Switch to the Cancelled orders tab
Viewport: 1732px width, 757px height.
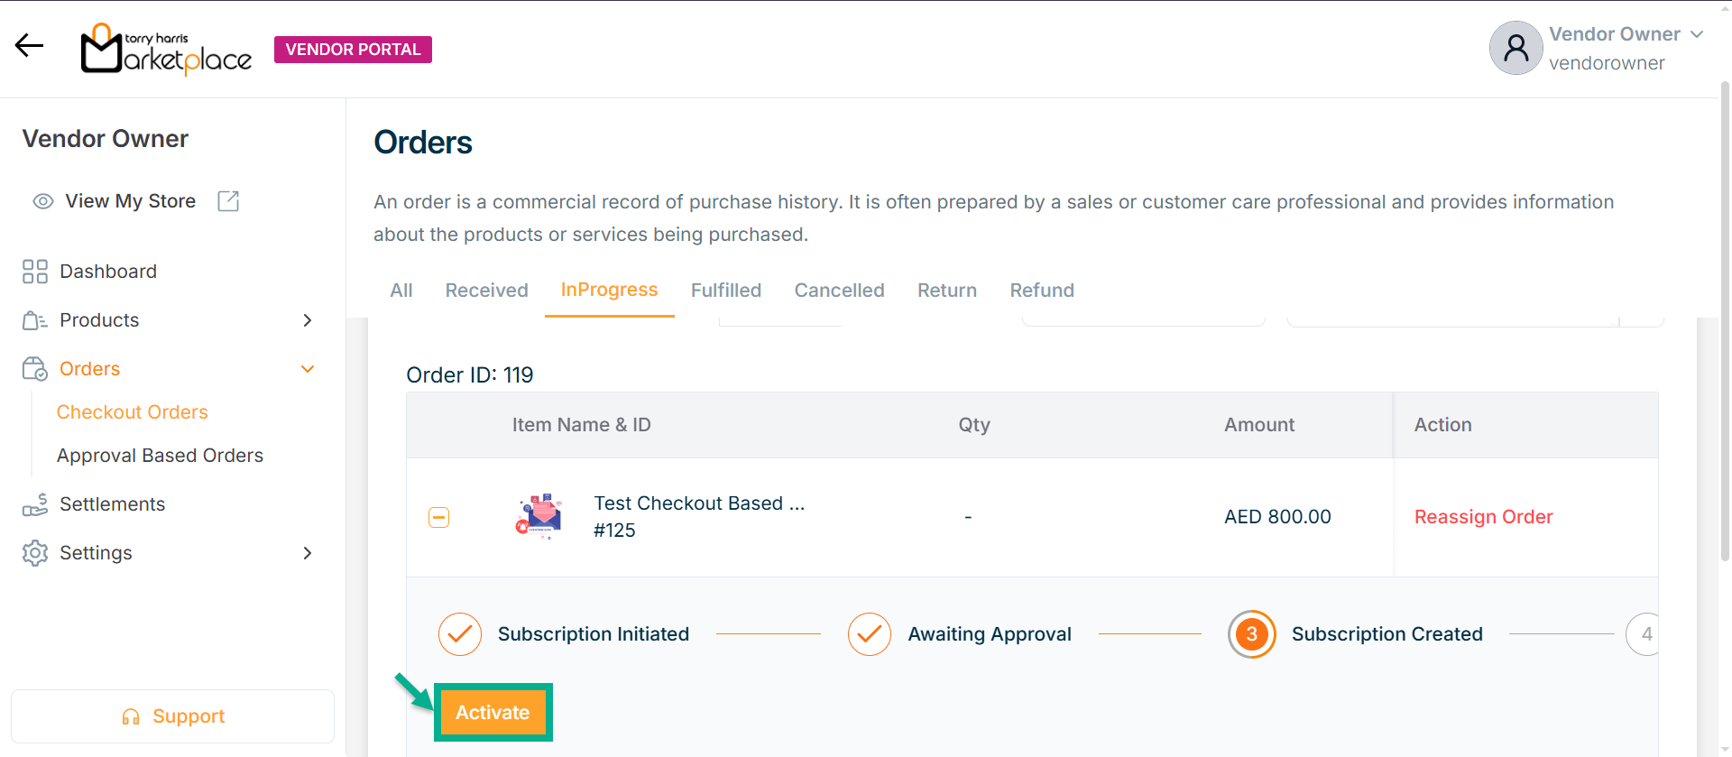click(839, 291)
